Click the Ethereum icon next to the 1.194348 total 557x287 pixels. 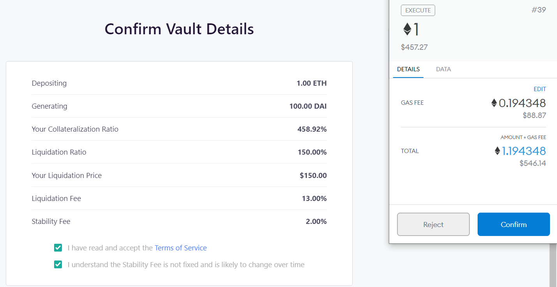497,151
